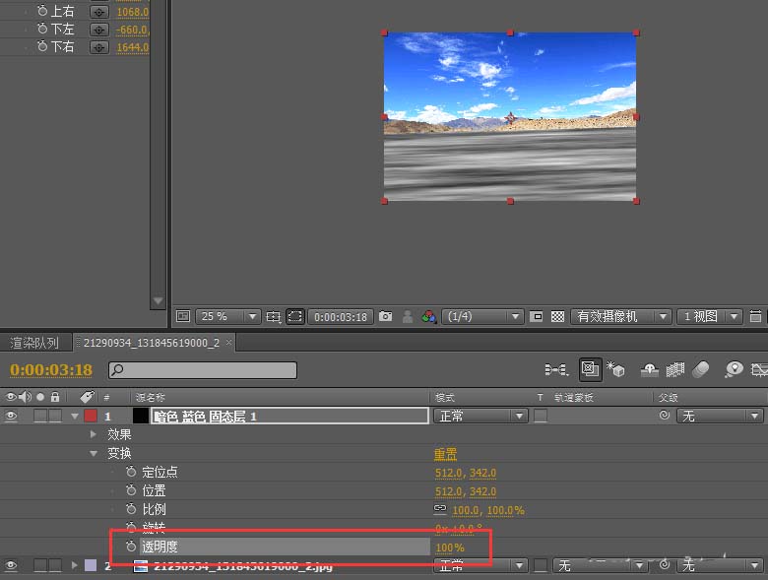
Task: Click the crosshair point picker for 下左
Action: [x=99, y=30]
